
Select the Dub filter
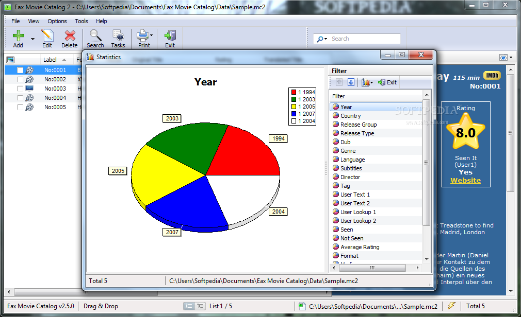[x=377, y=142]
